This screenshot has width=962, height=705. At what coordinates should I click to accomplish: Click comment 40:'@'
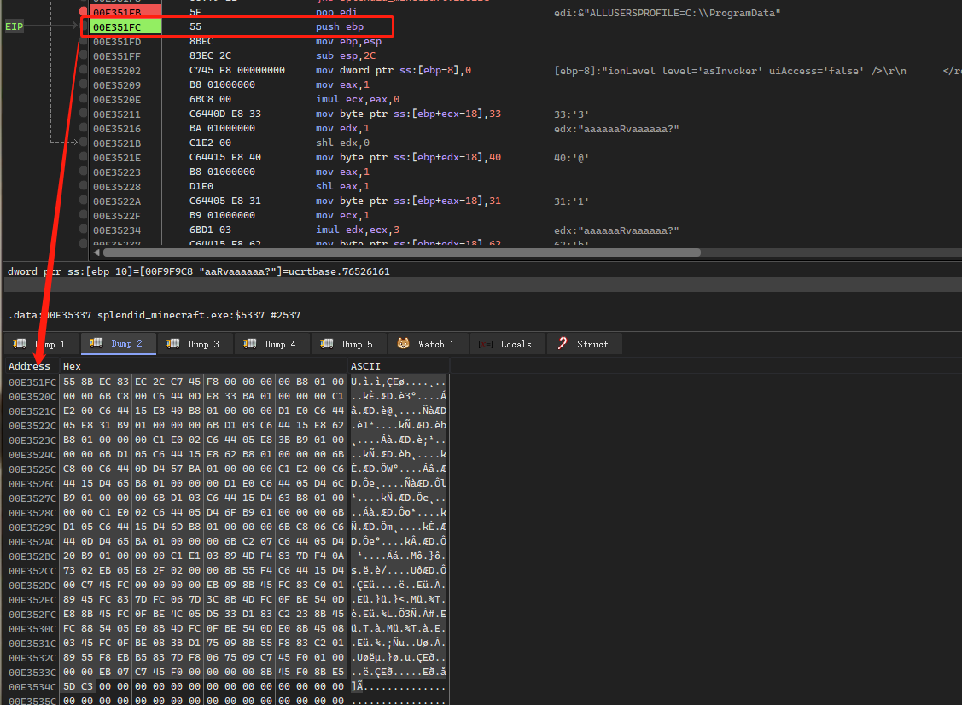point(571,158)
